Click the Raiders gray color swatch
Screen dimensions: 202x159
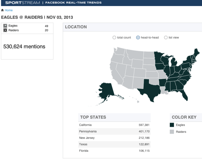coord(172,132)
